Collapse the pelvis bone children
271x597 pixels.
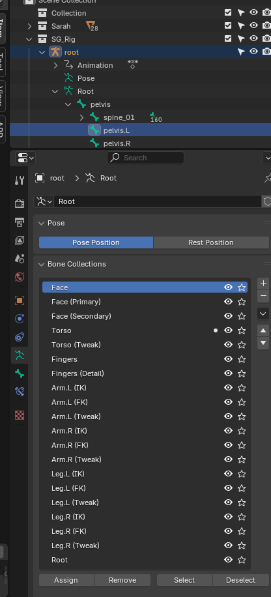click(68, 104)
